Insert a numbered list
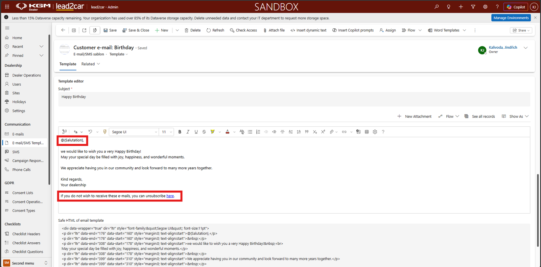 point(258,132)
